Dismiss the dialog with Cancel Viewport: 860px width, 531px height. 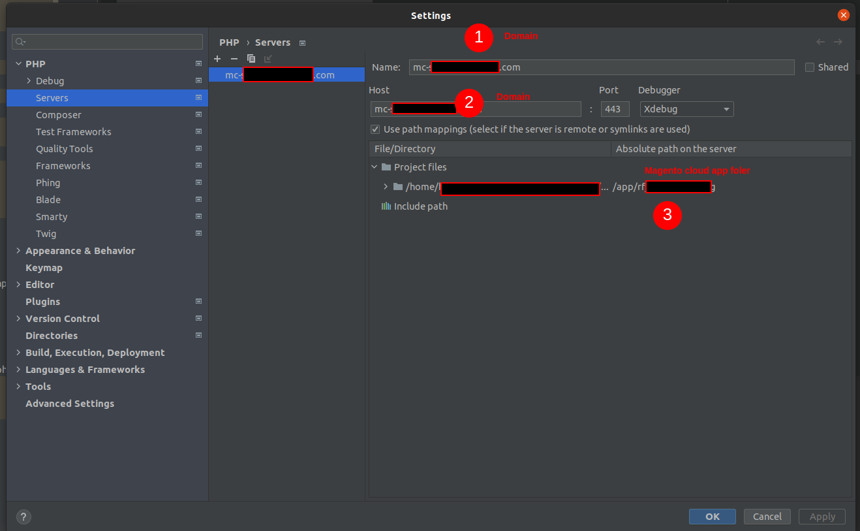point(767,516)
